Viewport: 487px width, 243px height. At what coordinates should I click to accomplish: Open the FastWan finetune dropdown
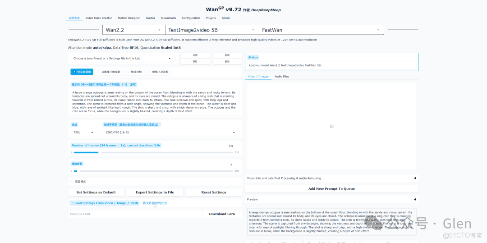pos(321,30)
